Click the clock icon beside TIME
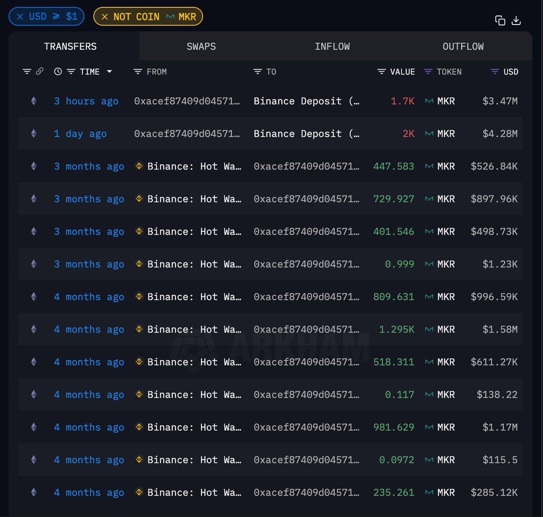Image resolution: width=543 pixels, height=517 pixels. (58, 72)
